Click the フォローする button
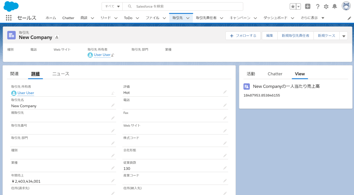 [243, 36]
